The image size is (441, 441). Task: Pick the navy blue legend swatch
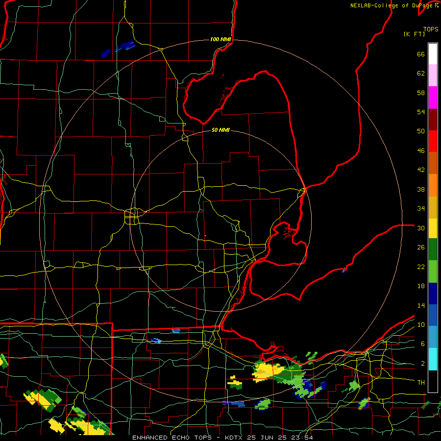[433, 294]
